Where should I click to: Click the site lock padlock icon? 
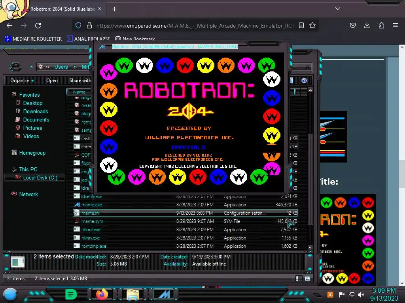click(89, 25)
